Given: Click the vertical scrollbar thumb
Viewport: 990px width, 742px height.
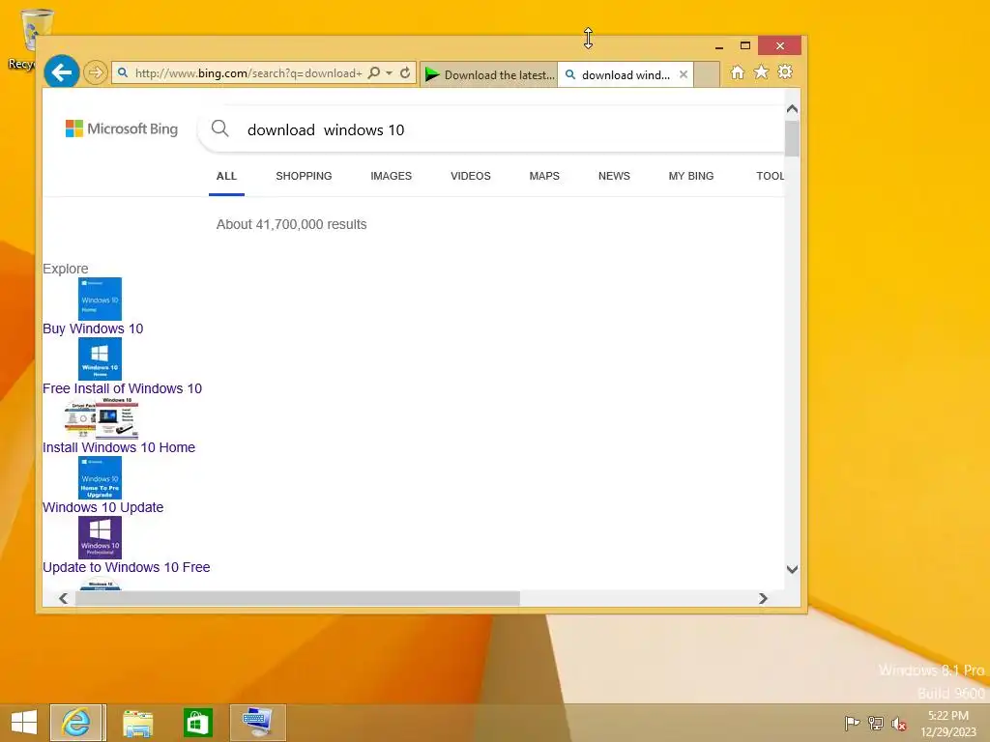Looking at the screenshot, I should (x=793, y=137).
